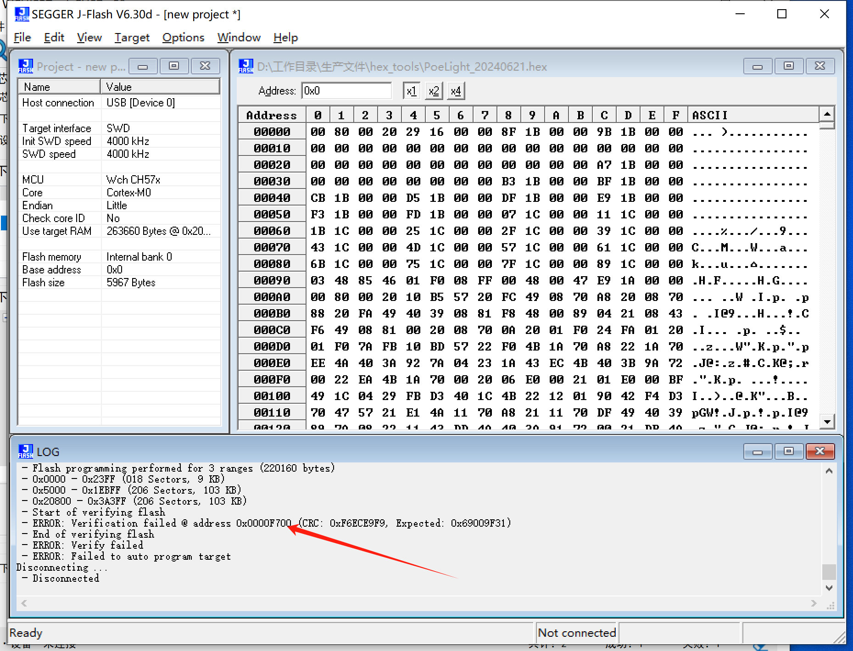Click the Value column header
Image resolution: width=853 pixels, height=651 pixels.
coord(160,87)
